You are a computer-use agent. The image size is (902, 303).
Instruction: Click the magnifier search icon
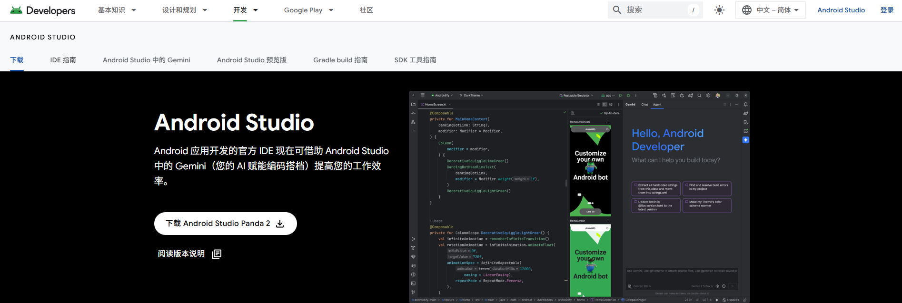click(x=617, y=10)
